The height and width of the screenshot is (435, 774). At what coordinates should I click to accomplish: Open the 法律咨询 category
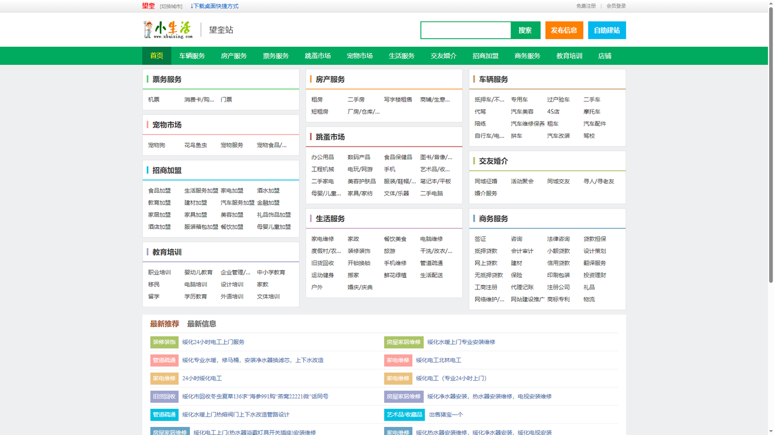point(558,239)
